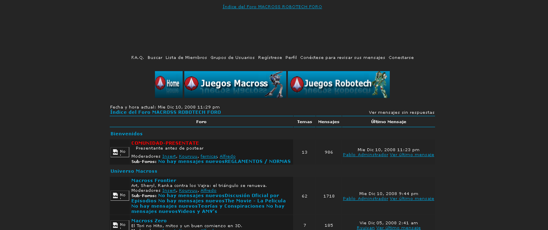Viewport: 548px width, 230px height.
Task: Open Pablo_Adminstrador in the COMUNIDAD-PRESENTATE last post
Action: 365,155
